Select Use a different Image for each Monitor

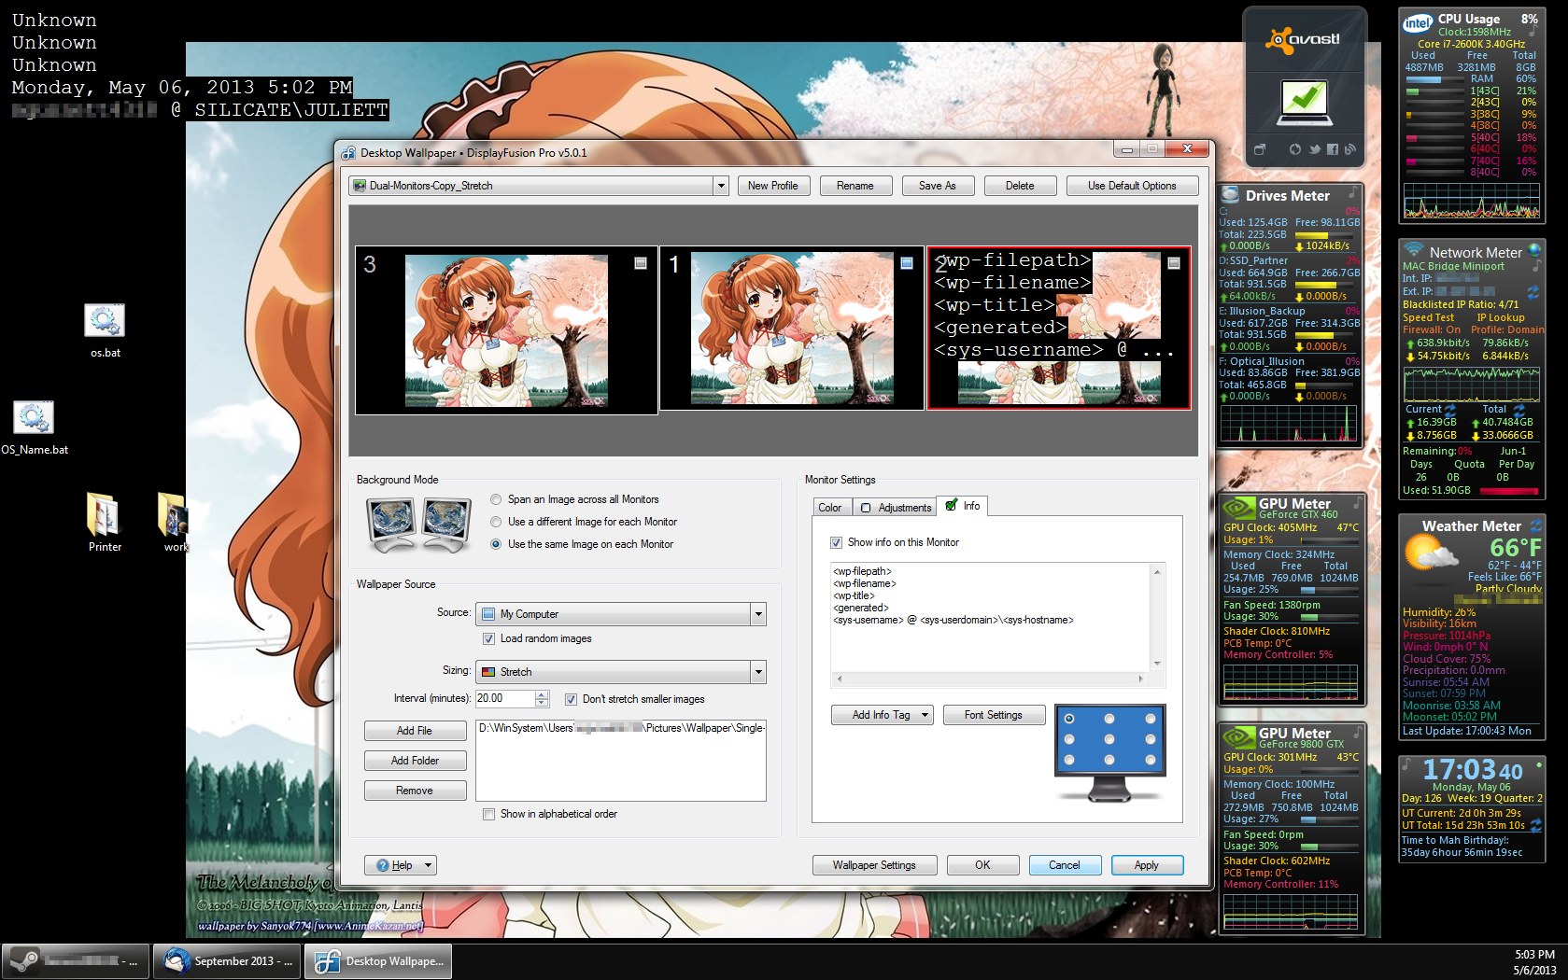(496, 522)
